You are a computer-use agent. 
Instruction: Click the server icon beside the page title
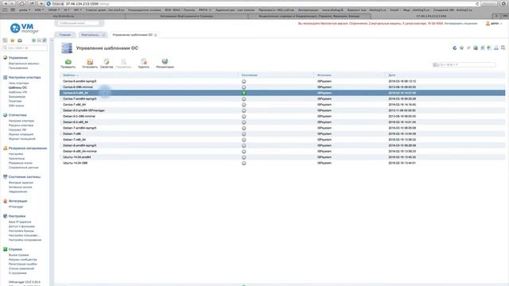[x=67, y=48]
